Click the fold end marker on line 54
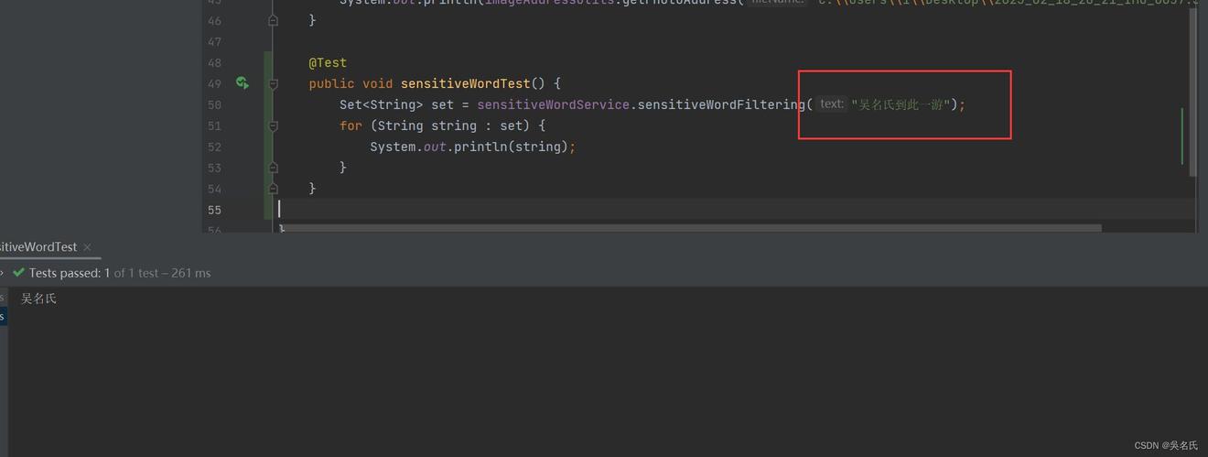The width and height of the screenshot is (1208, 457). pyautogui.click(x=273, y=188)
